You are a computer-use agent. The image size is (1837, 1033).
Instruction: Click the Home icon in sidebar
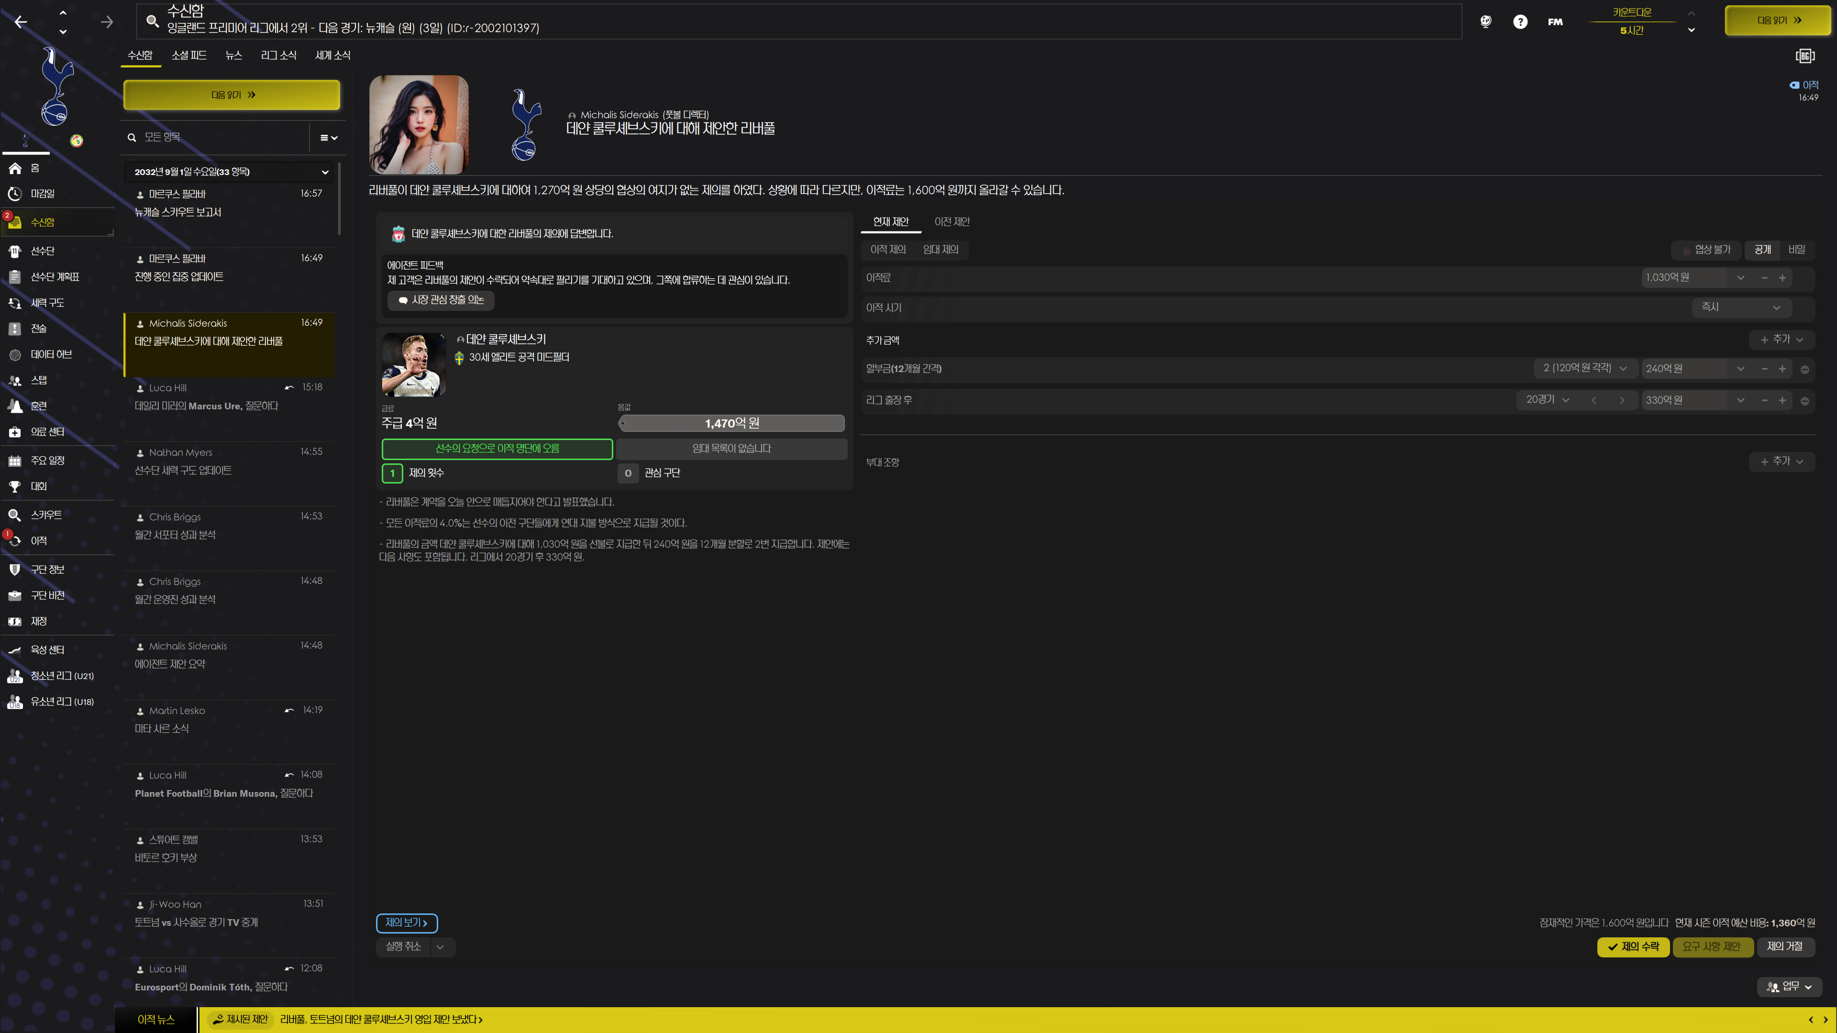(x=15, y=168)
